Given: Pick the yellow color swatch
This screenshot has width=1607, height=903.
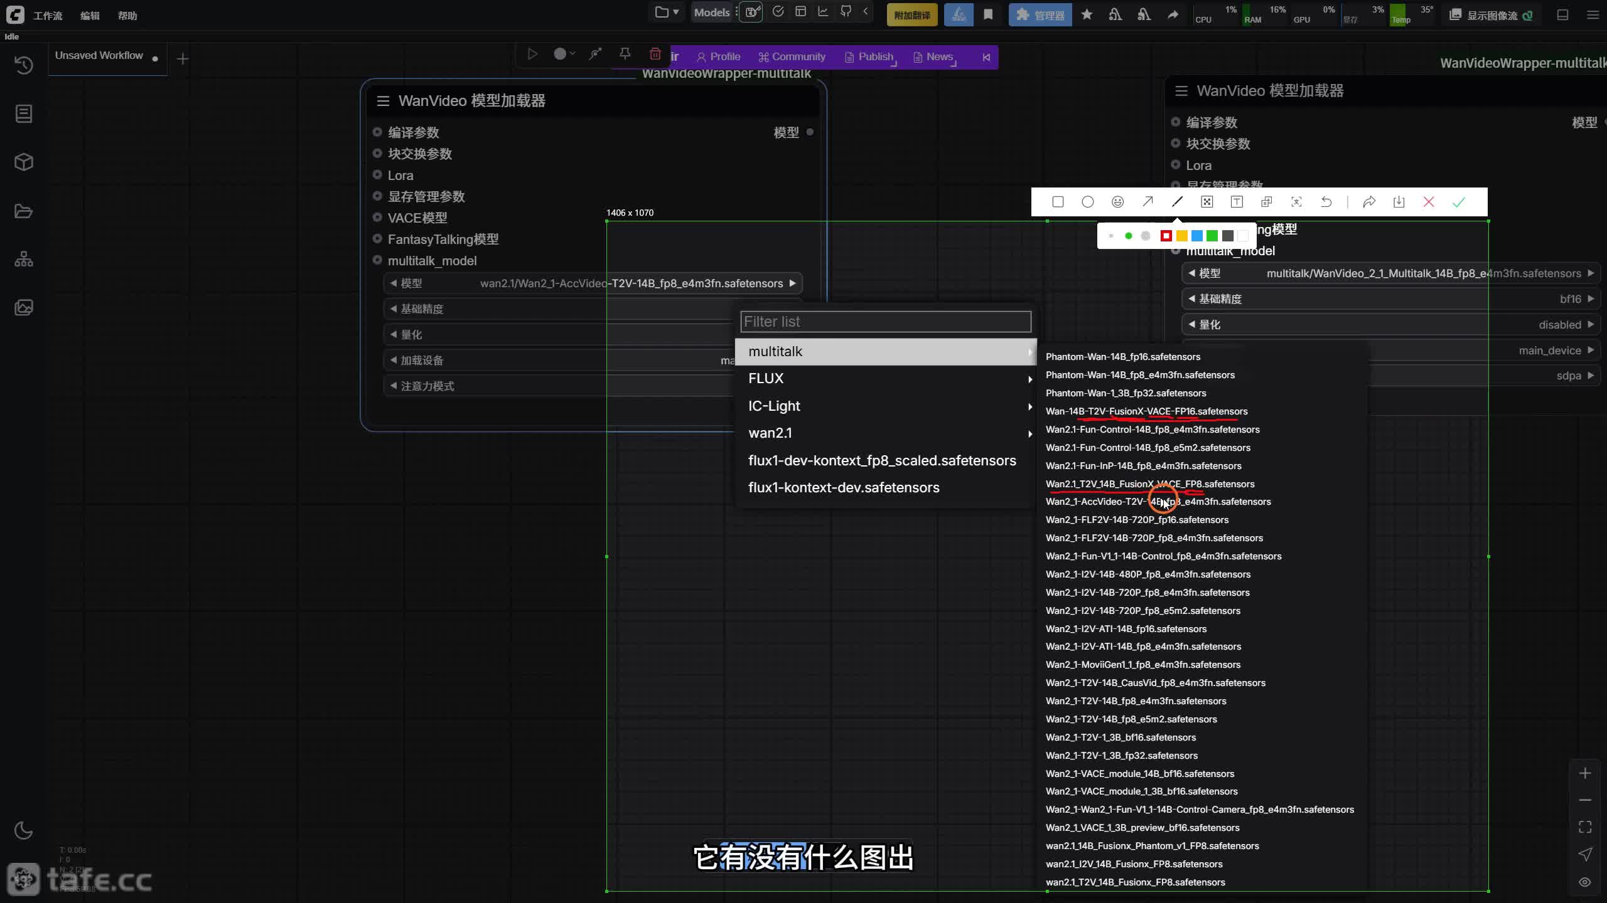Looking at the screenshot, I should click(x=1181, y=236).
